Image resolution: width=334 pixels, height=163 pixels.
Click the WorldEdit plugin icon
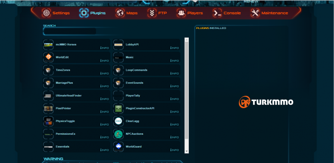click(49, 58)
